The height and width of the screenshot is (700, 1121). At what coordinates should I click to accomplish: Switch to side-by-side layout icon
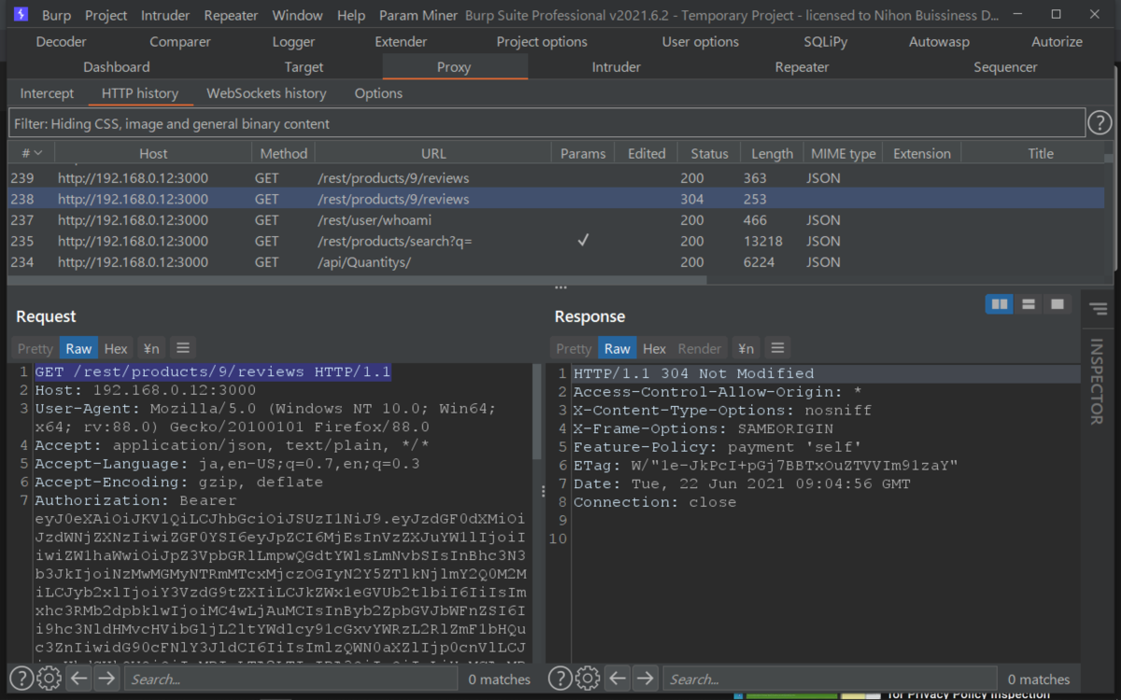(1000, 304)
